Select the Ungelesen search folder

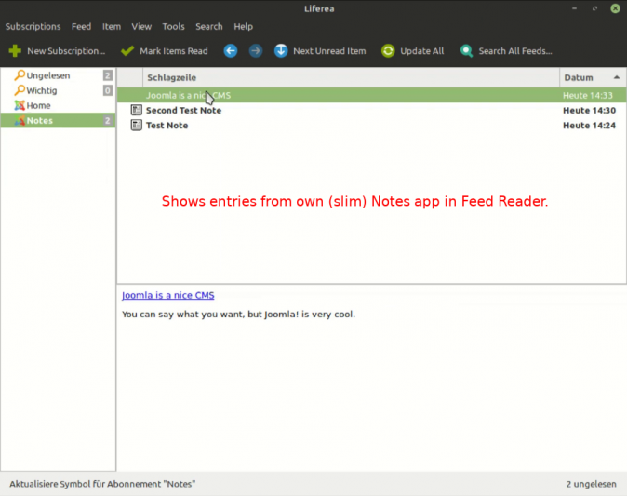pos(48,75)
